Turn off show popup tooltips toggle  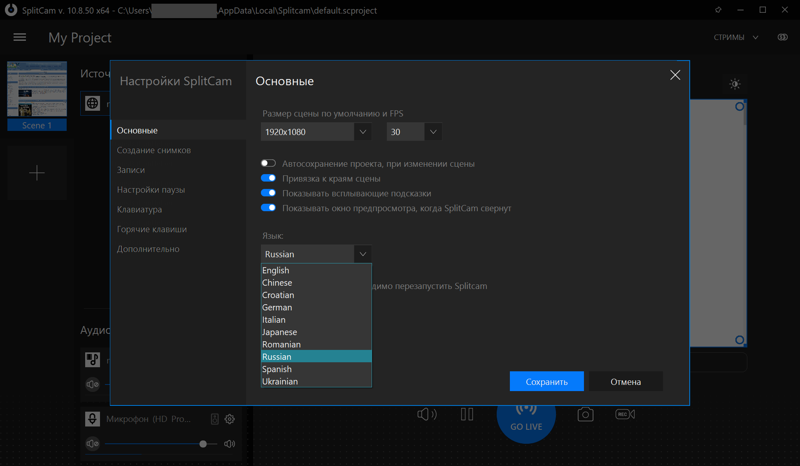click(x=268, y=193)
